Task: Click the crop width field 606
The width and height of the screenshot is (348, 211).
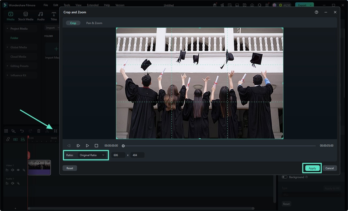Action: pyautogui.click(x=118, y=155)
